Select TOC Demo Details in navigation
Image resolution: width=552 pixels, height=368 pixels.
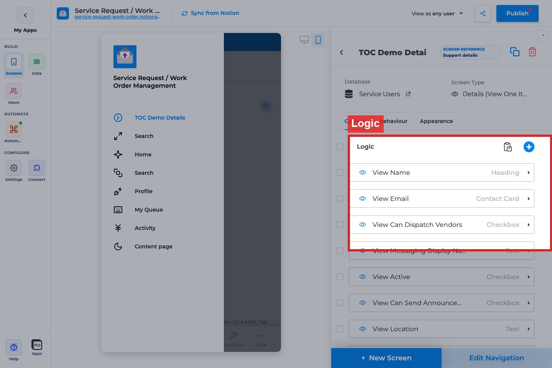click(160, 118)
